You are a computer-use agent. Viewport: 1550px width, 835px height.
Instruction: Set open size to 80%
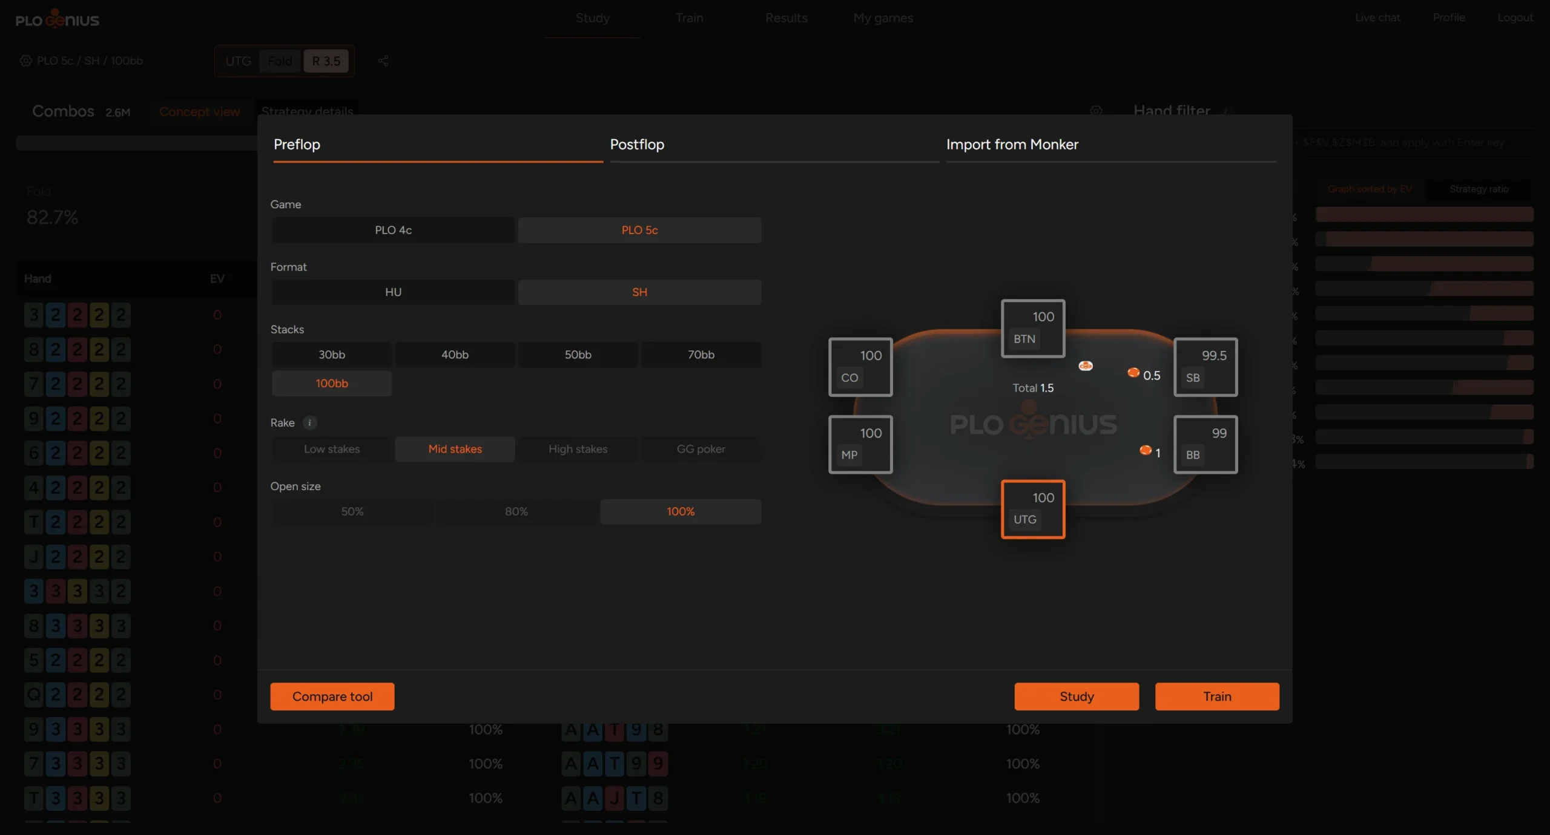click(x=516, y=511)
